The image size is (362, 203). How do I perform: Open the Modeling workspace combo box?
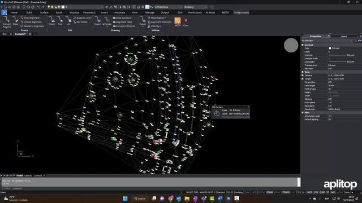(x=195, y=7)
